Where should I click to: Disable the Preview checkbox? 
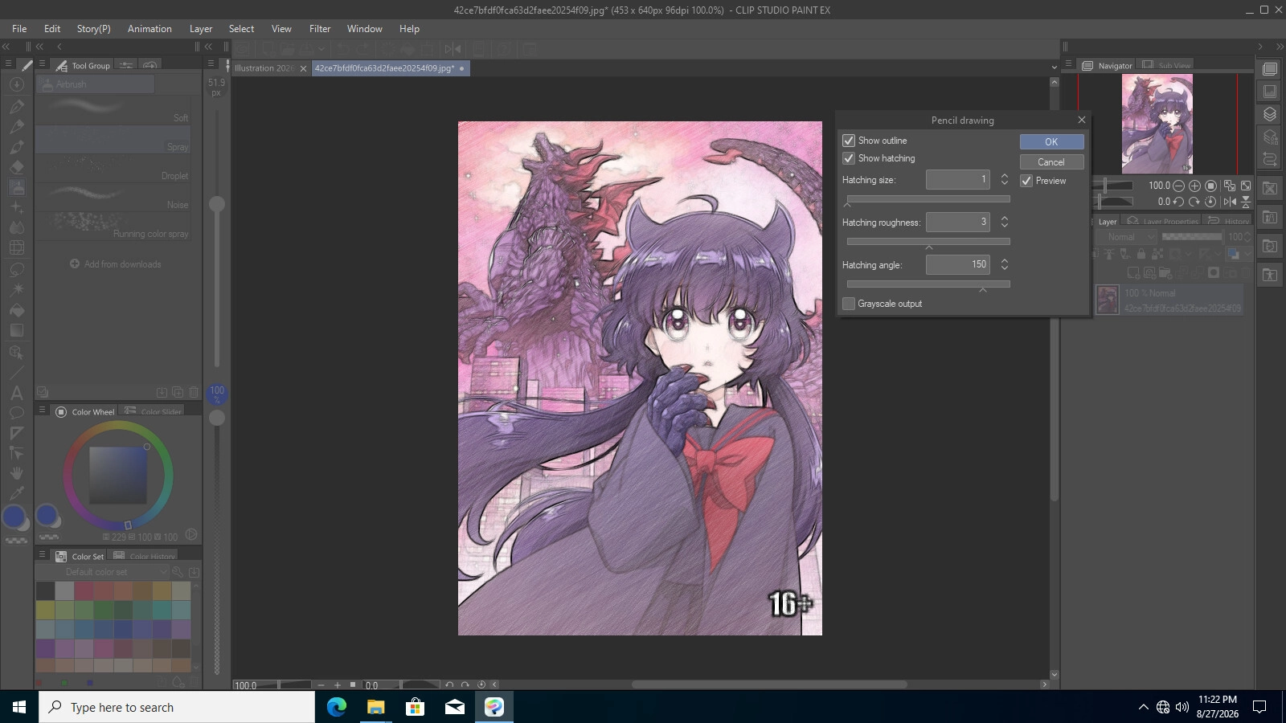(1026, 181)
